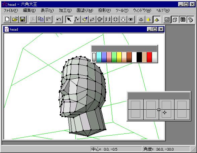The image size is (197, 153).
Task: Choose the cyan color swatch
Action: point(99,57)
